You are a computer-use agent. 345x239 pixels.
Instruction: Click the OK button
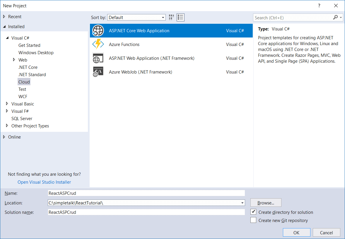(296, 233)
